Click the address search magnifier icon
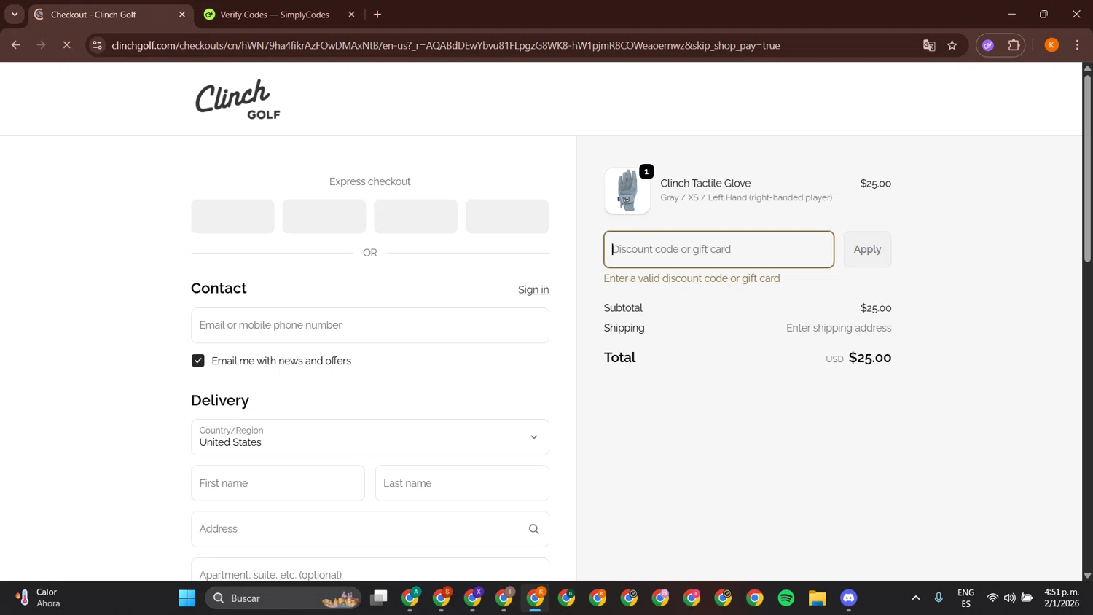The height and width of the screenshot is (615, 1093). 534,529
